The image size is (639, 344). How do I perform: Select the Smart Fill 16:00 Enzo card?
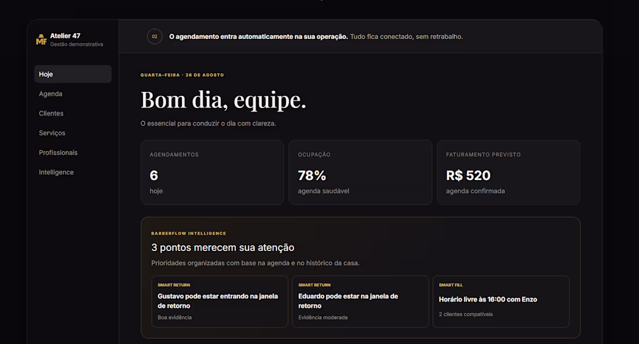pyautogui.click(x=501, y=302)
